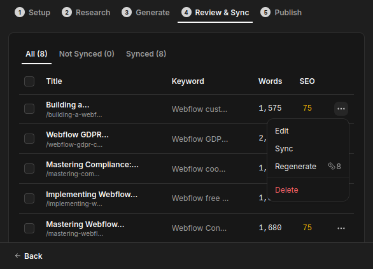Screen dimensions: 373x269
Task: Click the step 5 Publish circle icon
Action: point(265,12)
